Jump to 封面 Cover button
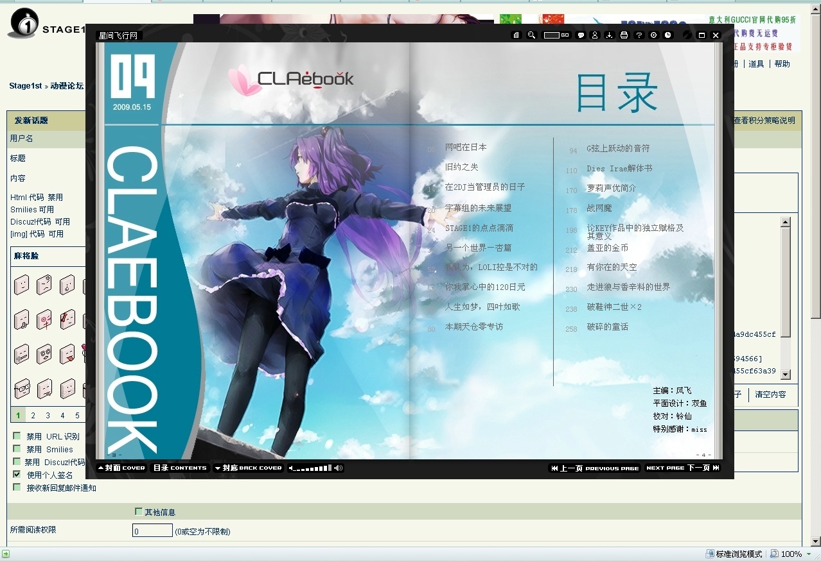Image resolution: width=821 pixels, height=562 pixels. click(x=122, y=468)
